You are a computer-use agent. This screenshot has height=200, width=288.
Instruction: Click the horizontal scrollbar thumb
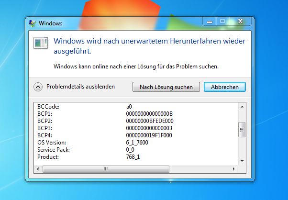pyautogui.click(x=106, y=169)
